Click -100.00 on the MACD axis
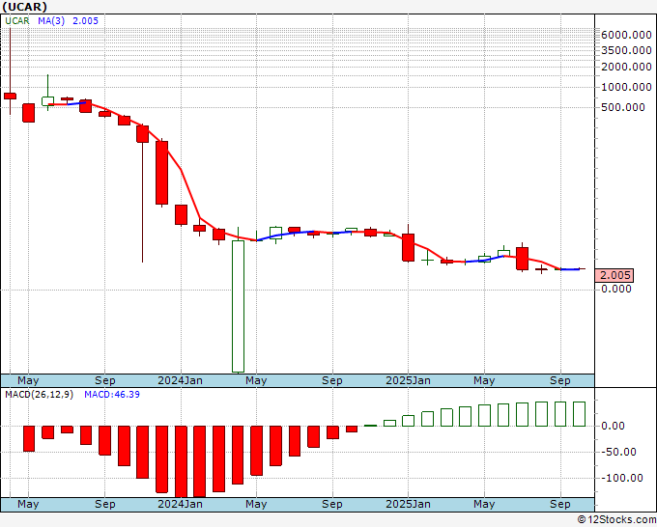 coord(620,478)
